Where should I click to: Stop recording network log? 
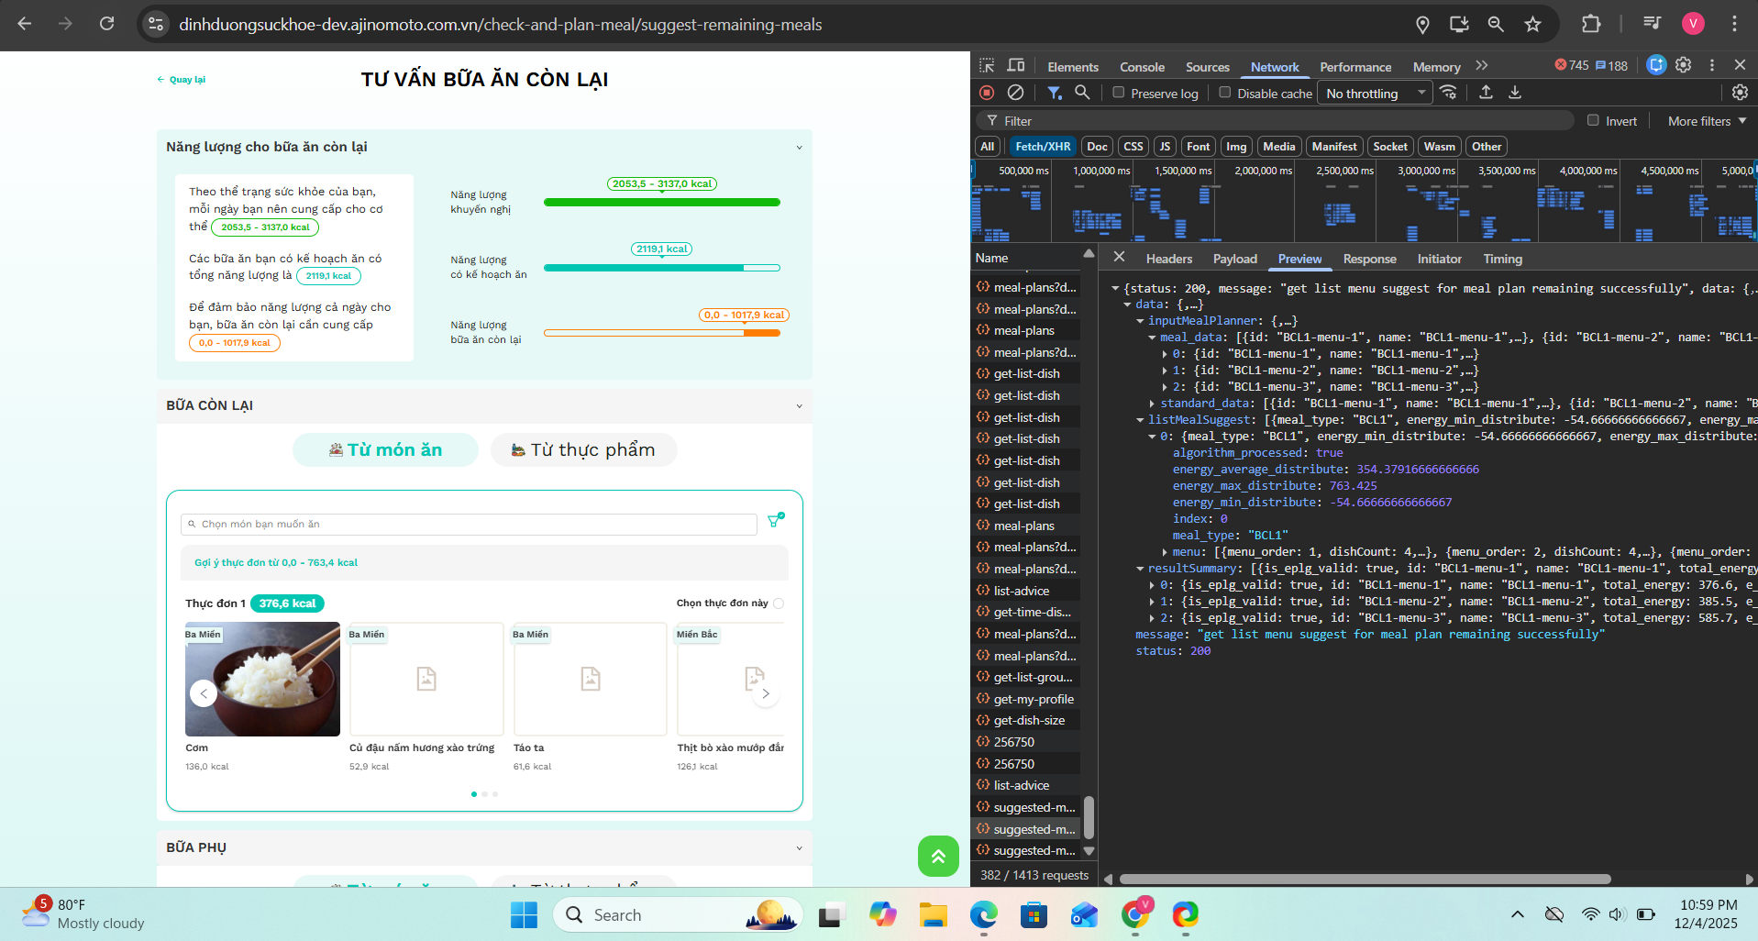(x=987, y=93)
